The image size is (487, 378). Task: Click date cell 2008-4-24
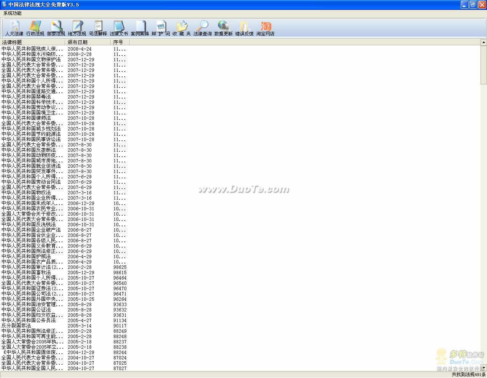pos(80,49)
